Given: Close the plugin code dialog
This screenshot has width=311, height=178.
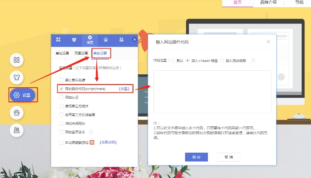Looking at the screenshot, I should (x=268, y=42).
